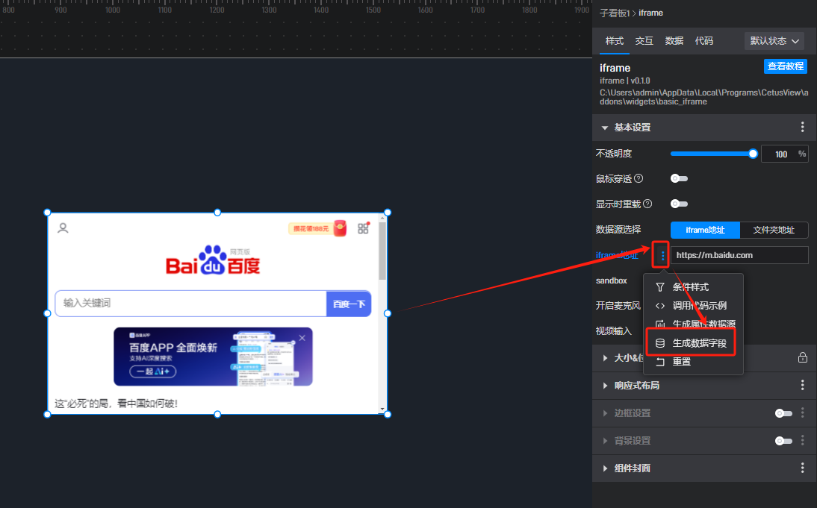Choose 调用代码示例 from the context menu

[x=693, y=306]
